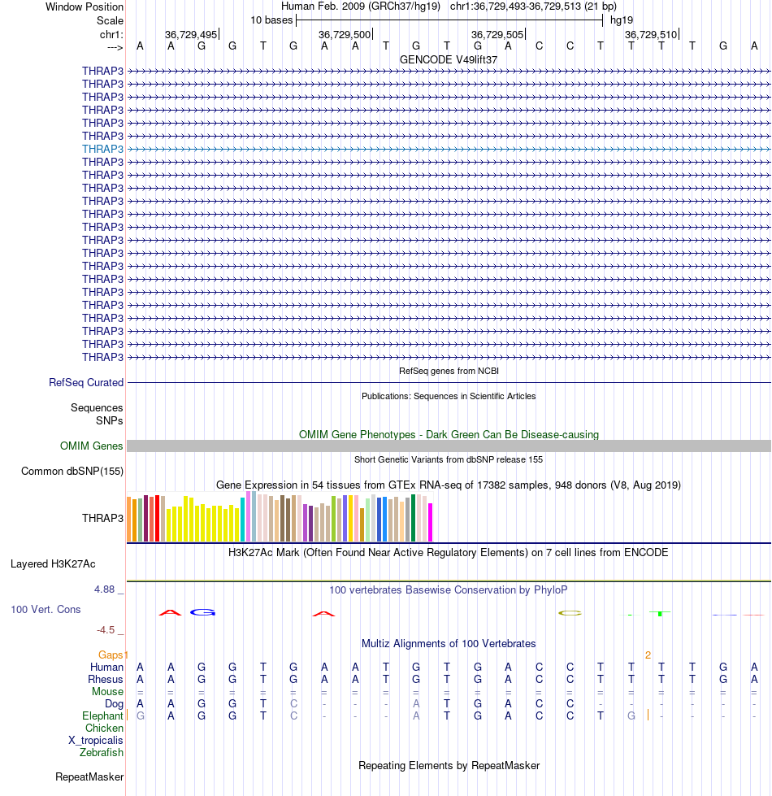Click the "SNPs" subtrack label
The width and height of the screenshot is (772, 796).
coord(110,421)
